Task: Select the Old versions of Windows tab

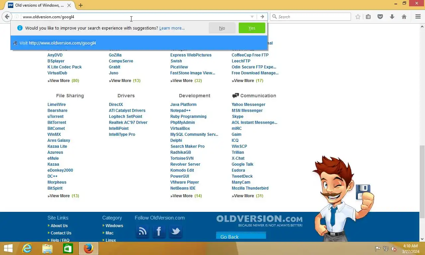Action: [x=40, y=5]
